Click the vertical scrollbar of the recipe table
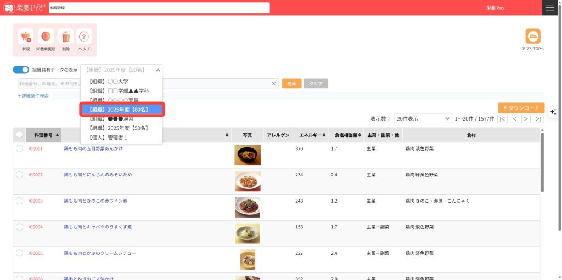Viewport: 562px width, 280px height. pos(542,164)
